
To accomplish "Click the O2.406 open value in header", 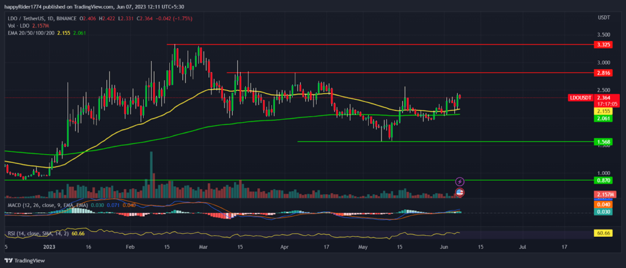I will [88, 18].
